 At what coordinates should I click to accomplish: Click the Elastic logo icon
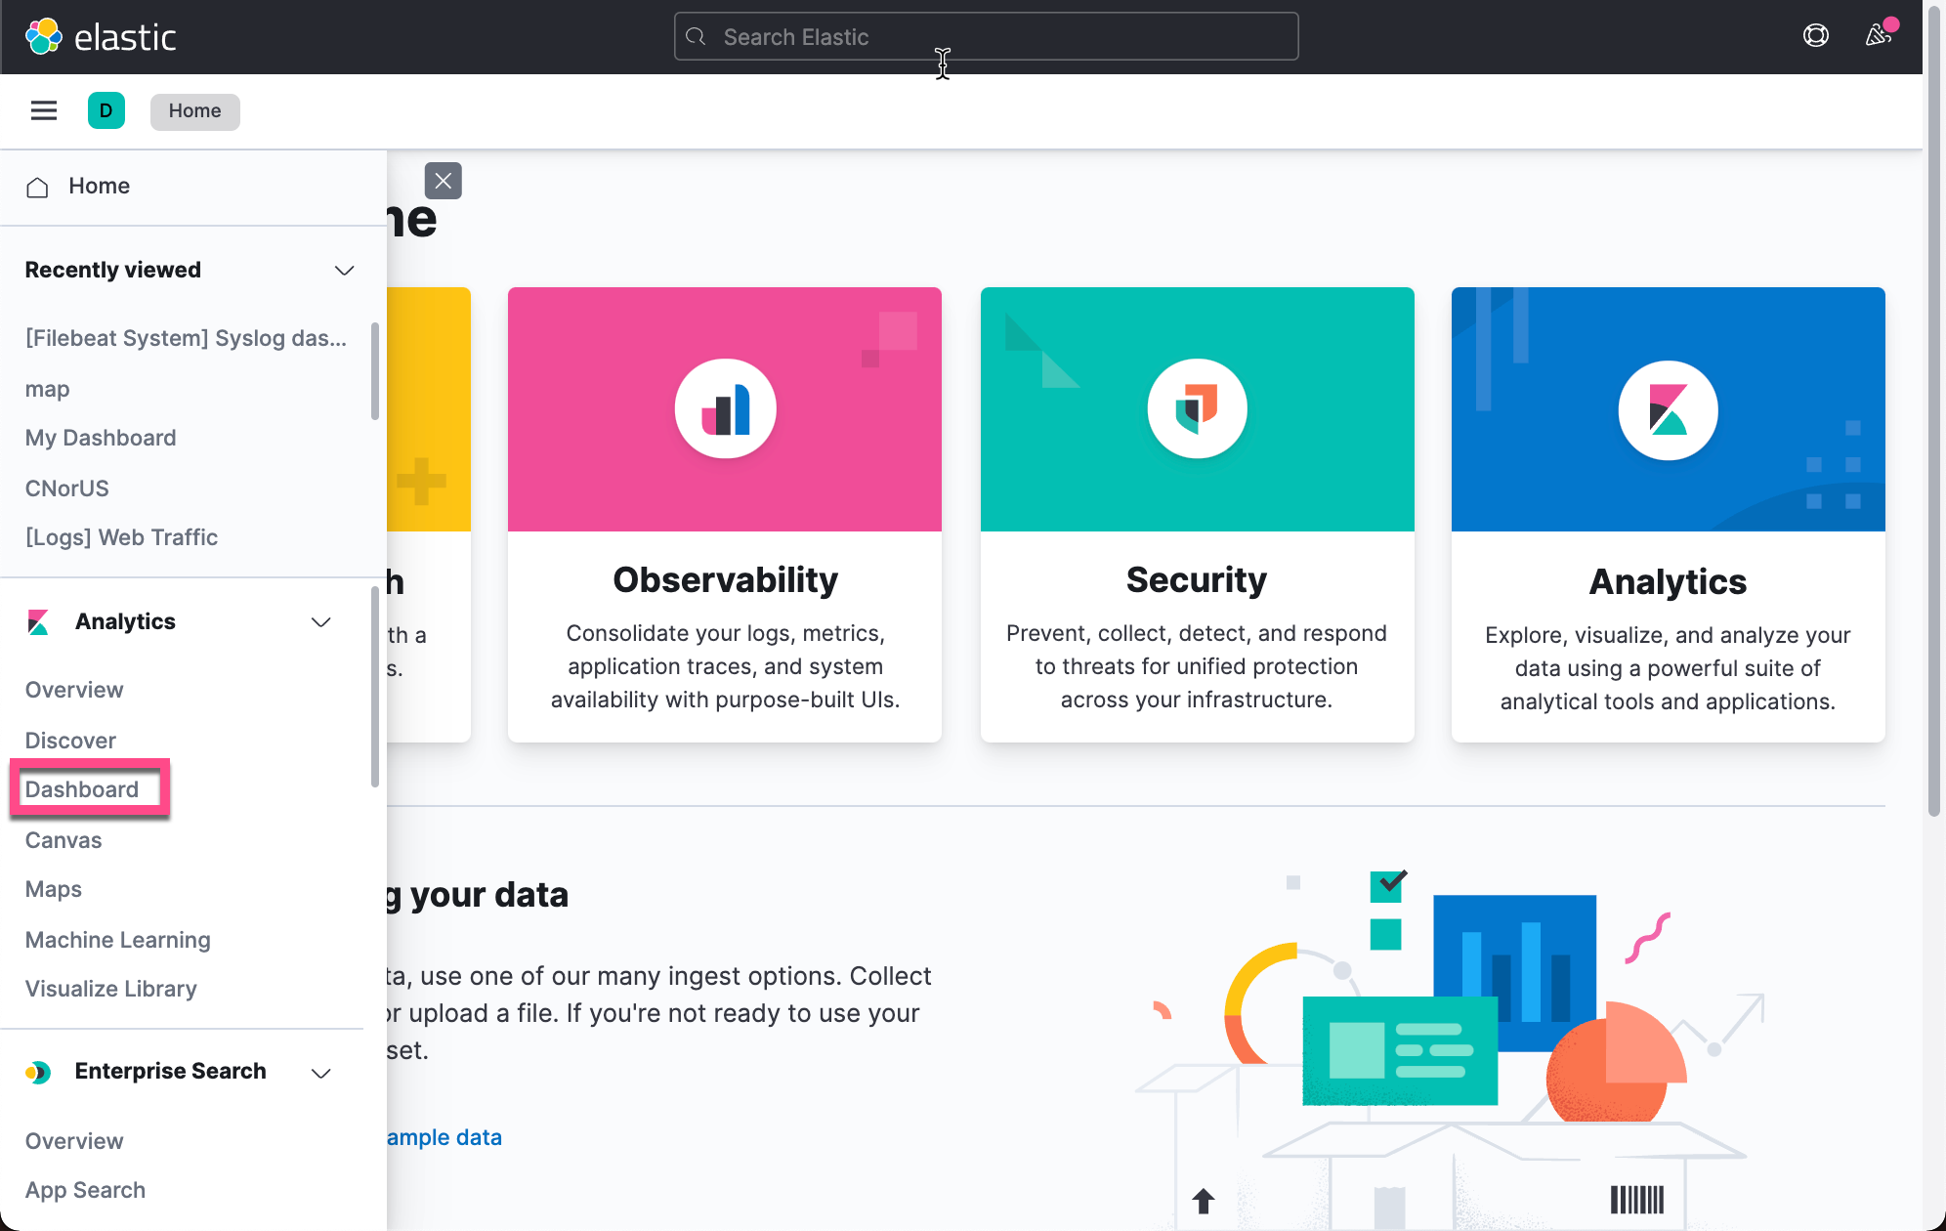(x=44, y=37)
